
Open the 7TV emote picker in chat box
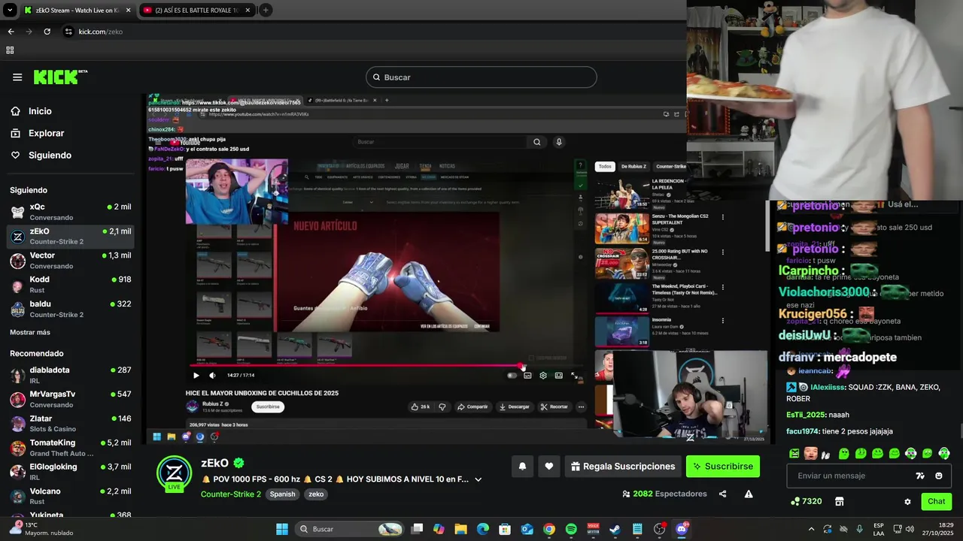click(x=920, y=476)
